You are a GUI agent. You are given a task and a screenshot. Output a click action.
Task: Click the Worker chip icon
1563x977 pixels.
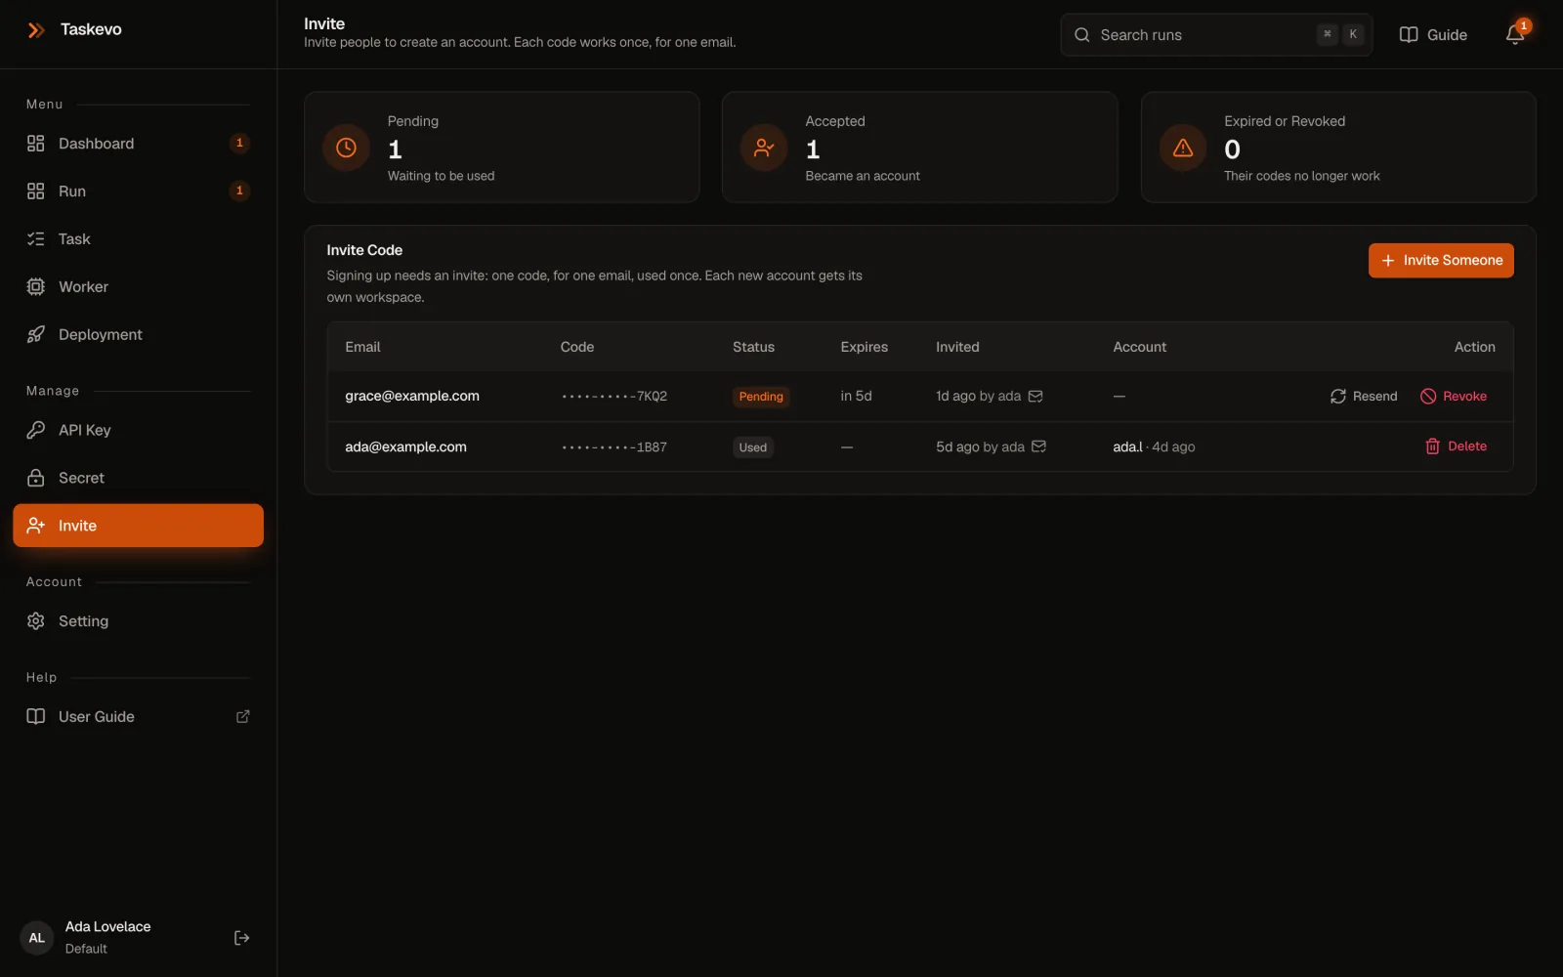click(x=36, y=287)
